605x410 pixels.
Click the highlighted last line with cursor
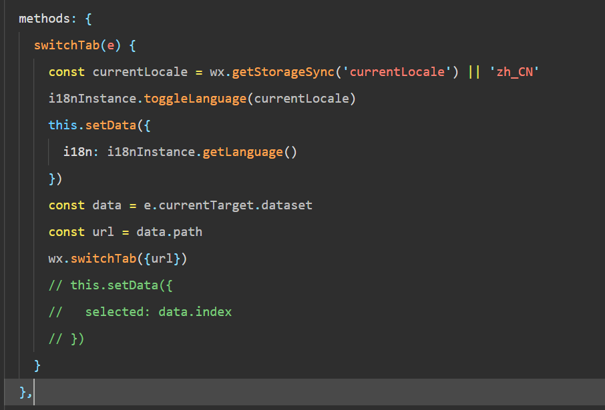tap(305, 392)
